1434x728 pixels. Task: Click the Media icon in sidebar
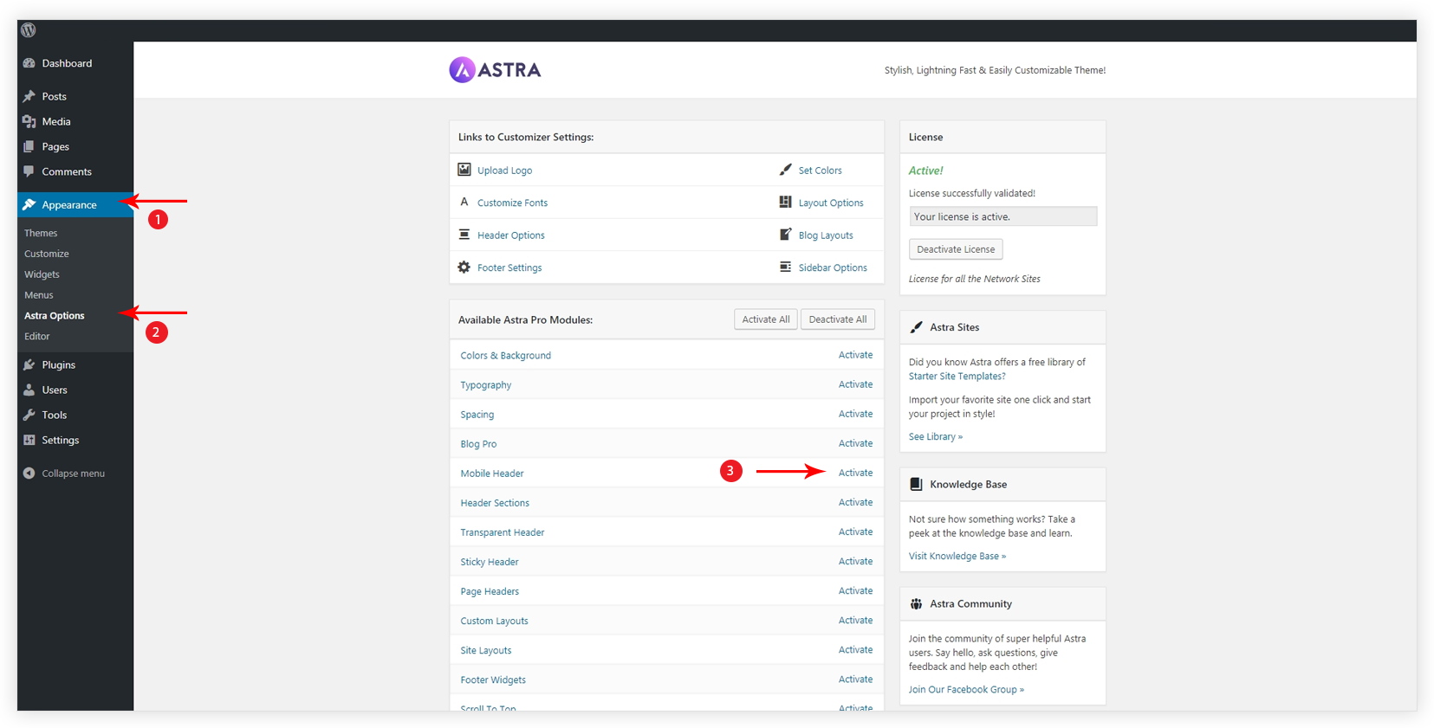click(29, 121)
